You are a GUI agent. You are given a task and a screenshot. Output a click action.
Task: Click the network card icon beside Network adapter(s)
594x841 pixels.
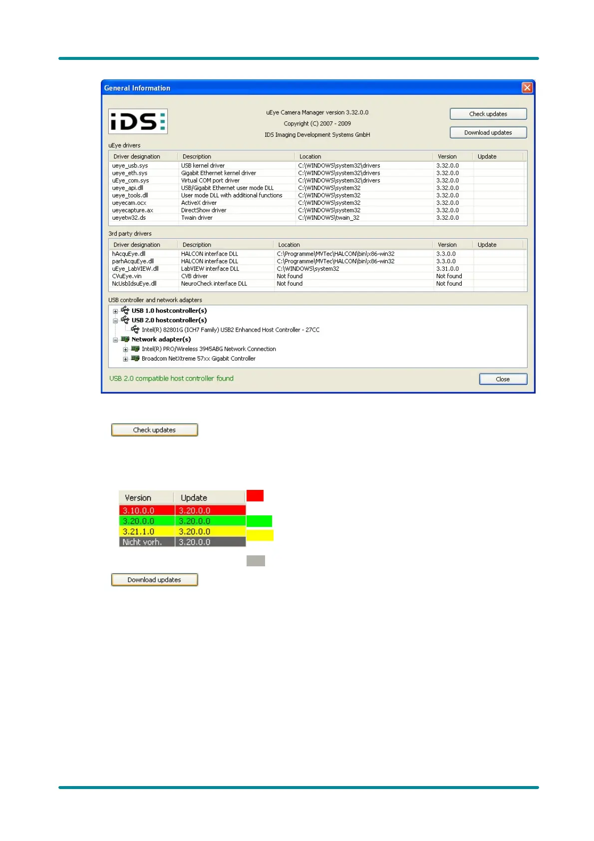[x=125, y=339]
